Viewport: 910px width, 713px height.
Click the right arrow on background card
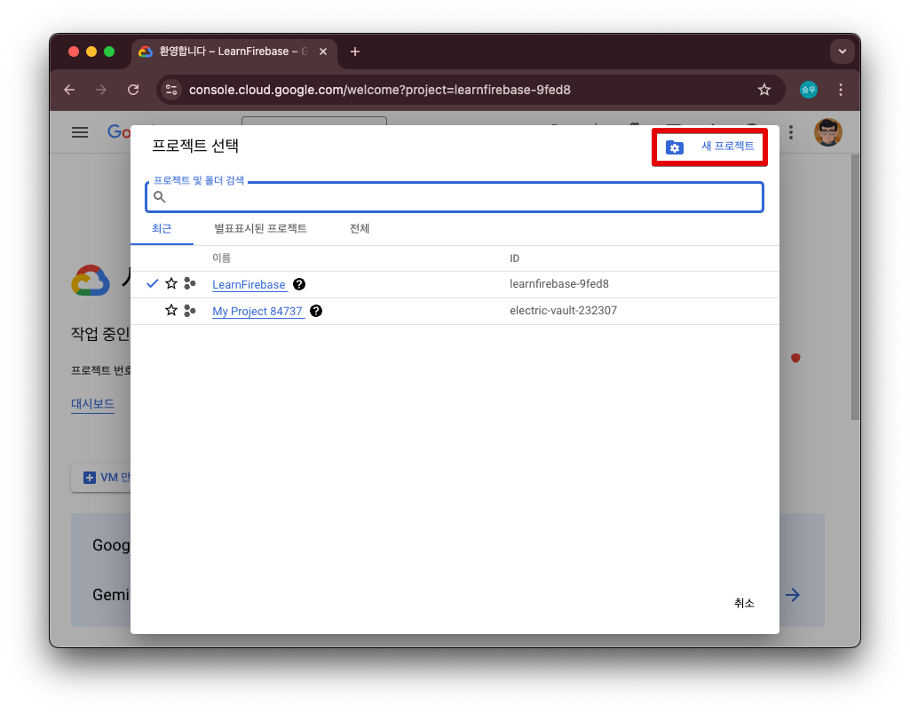(793, 595)
